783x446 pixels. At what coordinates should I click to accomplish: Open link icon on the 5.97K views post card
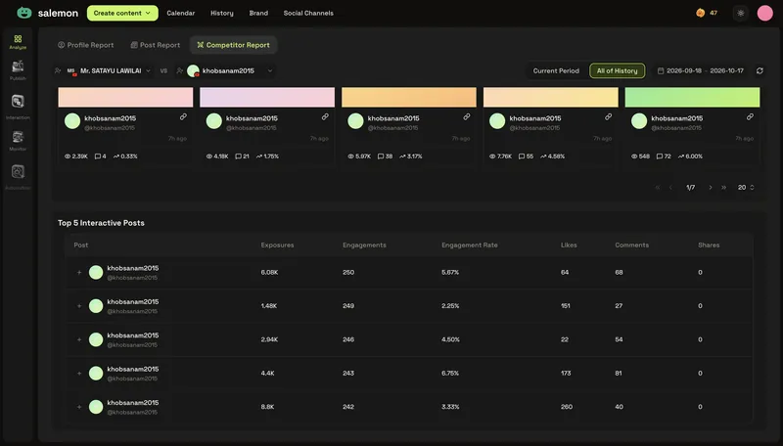click(x=467, y=116)
